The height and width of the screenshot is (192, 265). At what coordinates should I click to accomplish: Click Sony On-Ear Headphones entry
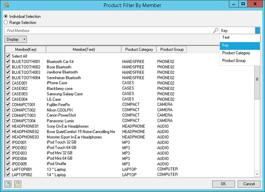68,126
